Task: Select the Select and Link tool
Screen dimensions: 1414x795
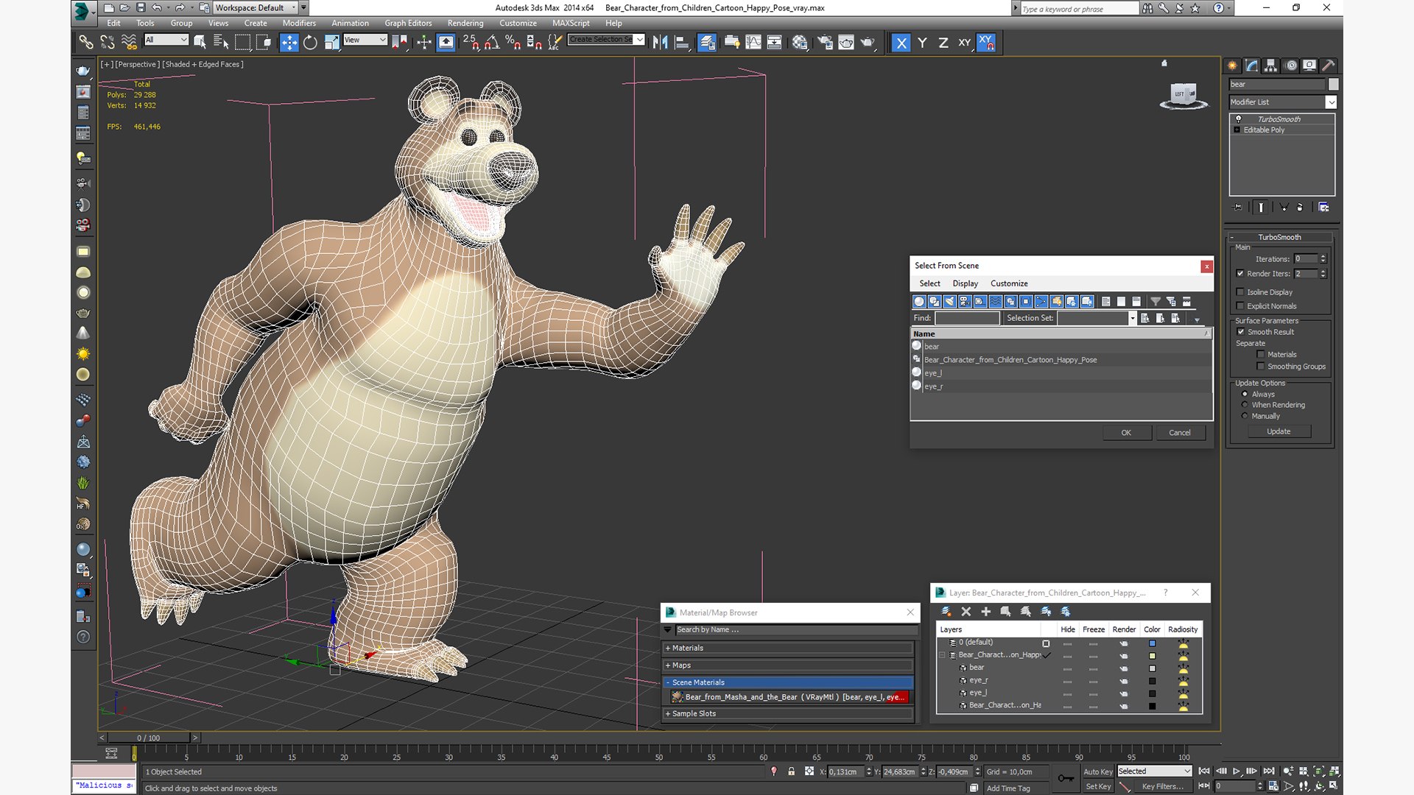Action: click(x=85, y=43)
